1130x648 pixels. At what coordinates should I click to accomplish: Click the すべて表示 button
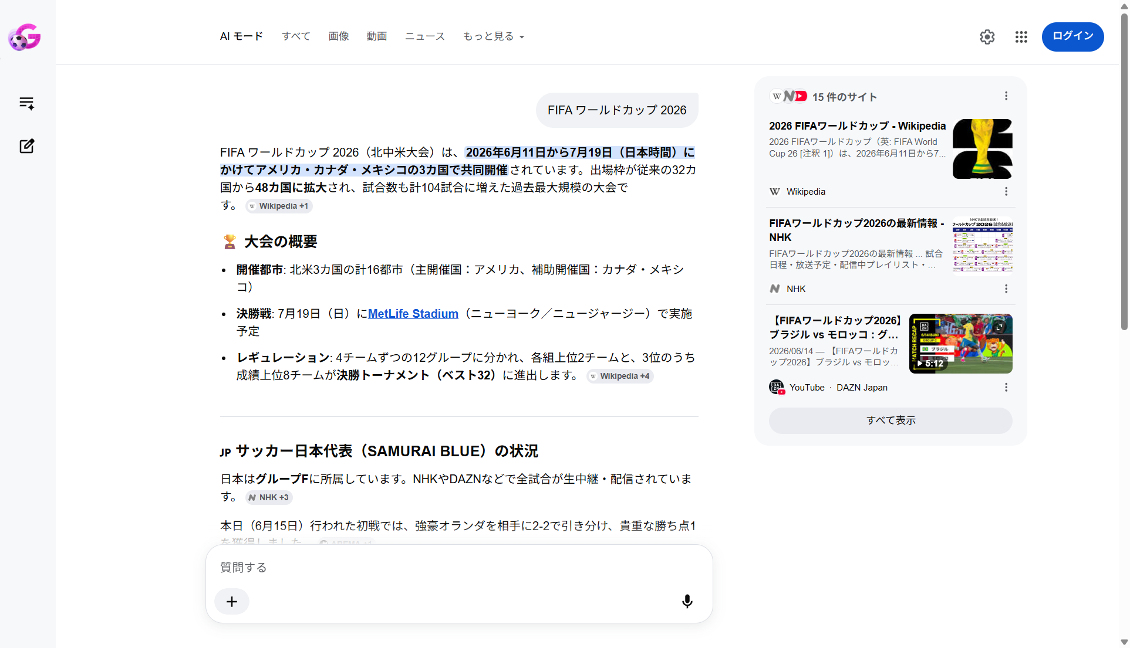click(890, 420)
